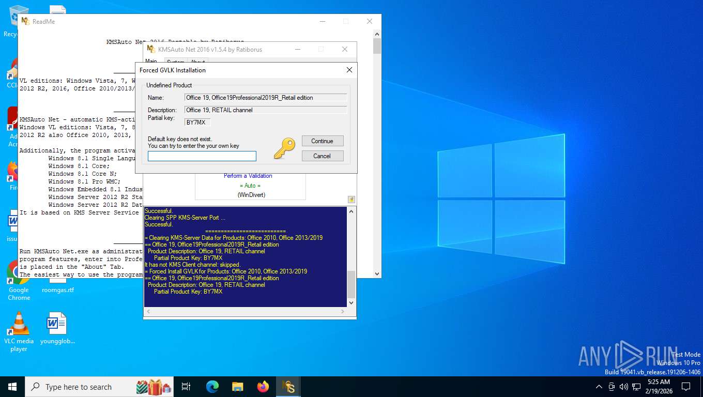Viewport: 703px width, 397px height.
Task: Click the "= Auto =" mode label
Action: (x=250, y=186)
